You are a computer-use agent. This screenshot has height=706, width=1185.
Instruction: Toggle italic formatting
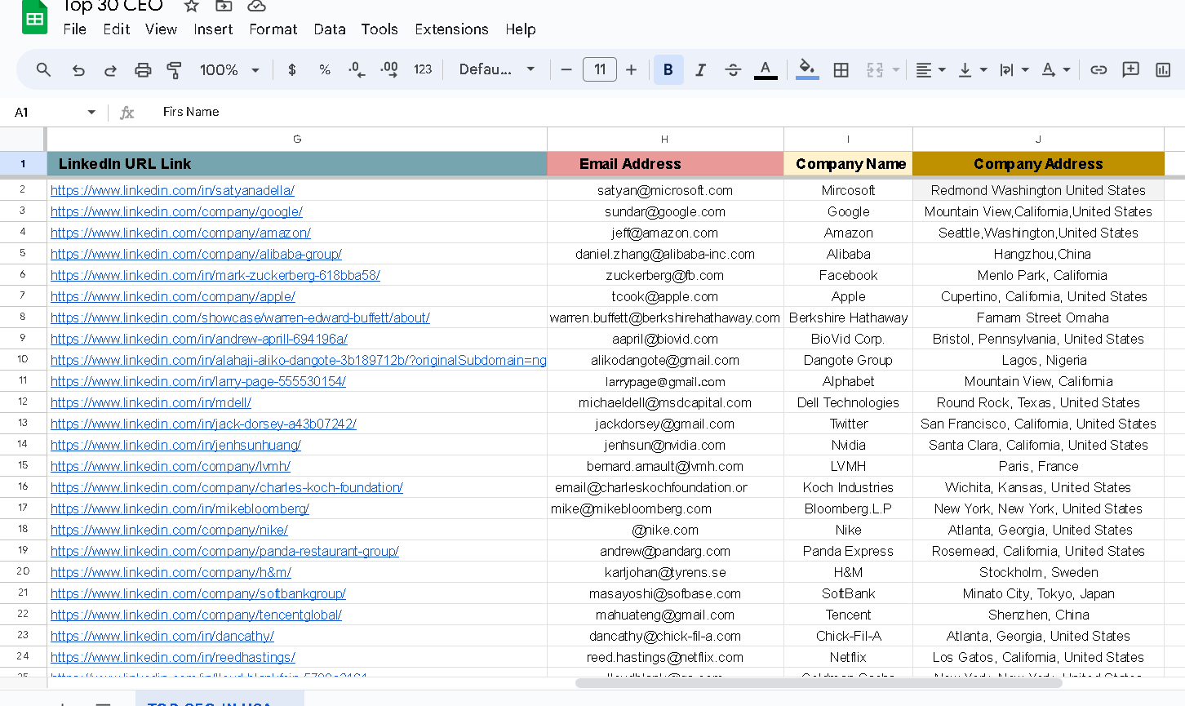pos(700,70)
